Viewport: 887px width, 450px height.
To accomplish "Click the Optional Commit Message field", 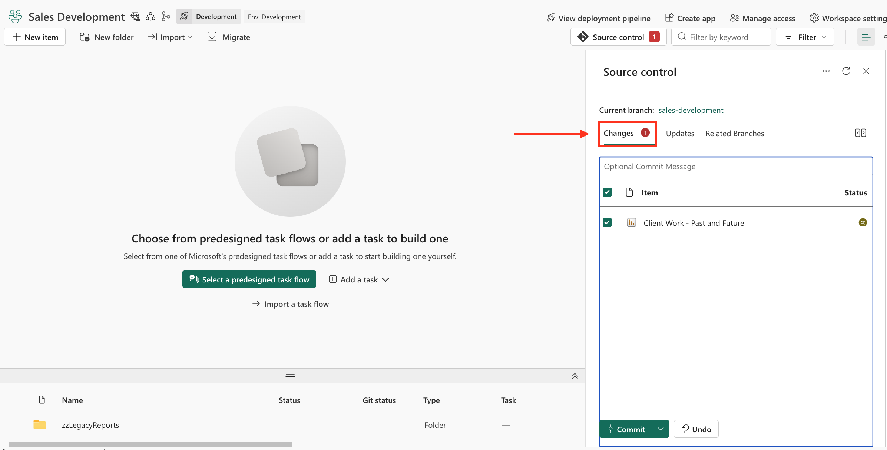I will (x=736, y=167).
